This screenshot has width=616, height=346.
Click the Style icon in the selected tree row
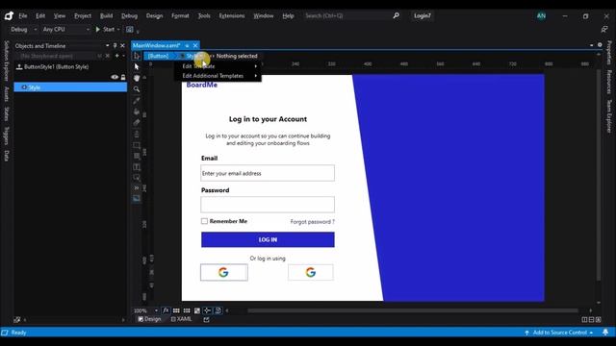24,87
